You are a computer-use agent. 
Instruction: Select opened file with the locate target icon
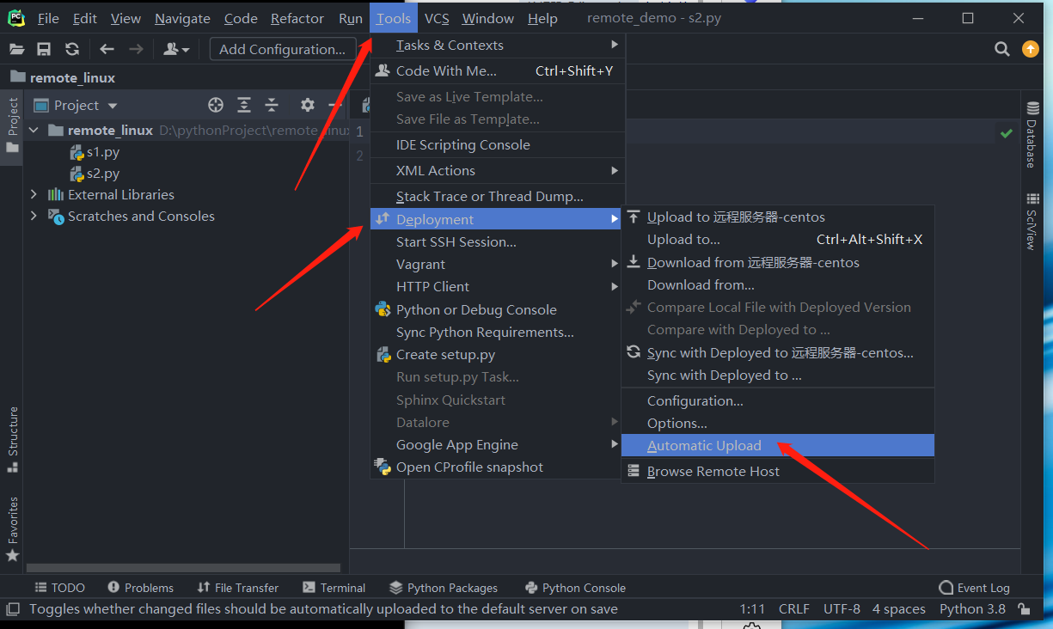click(216, 105)
